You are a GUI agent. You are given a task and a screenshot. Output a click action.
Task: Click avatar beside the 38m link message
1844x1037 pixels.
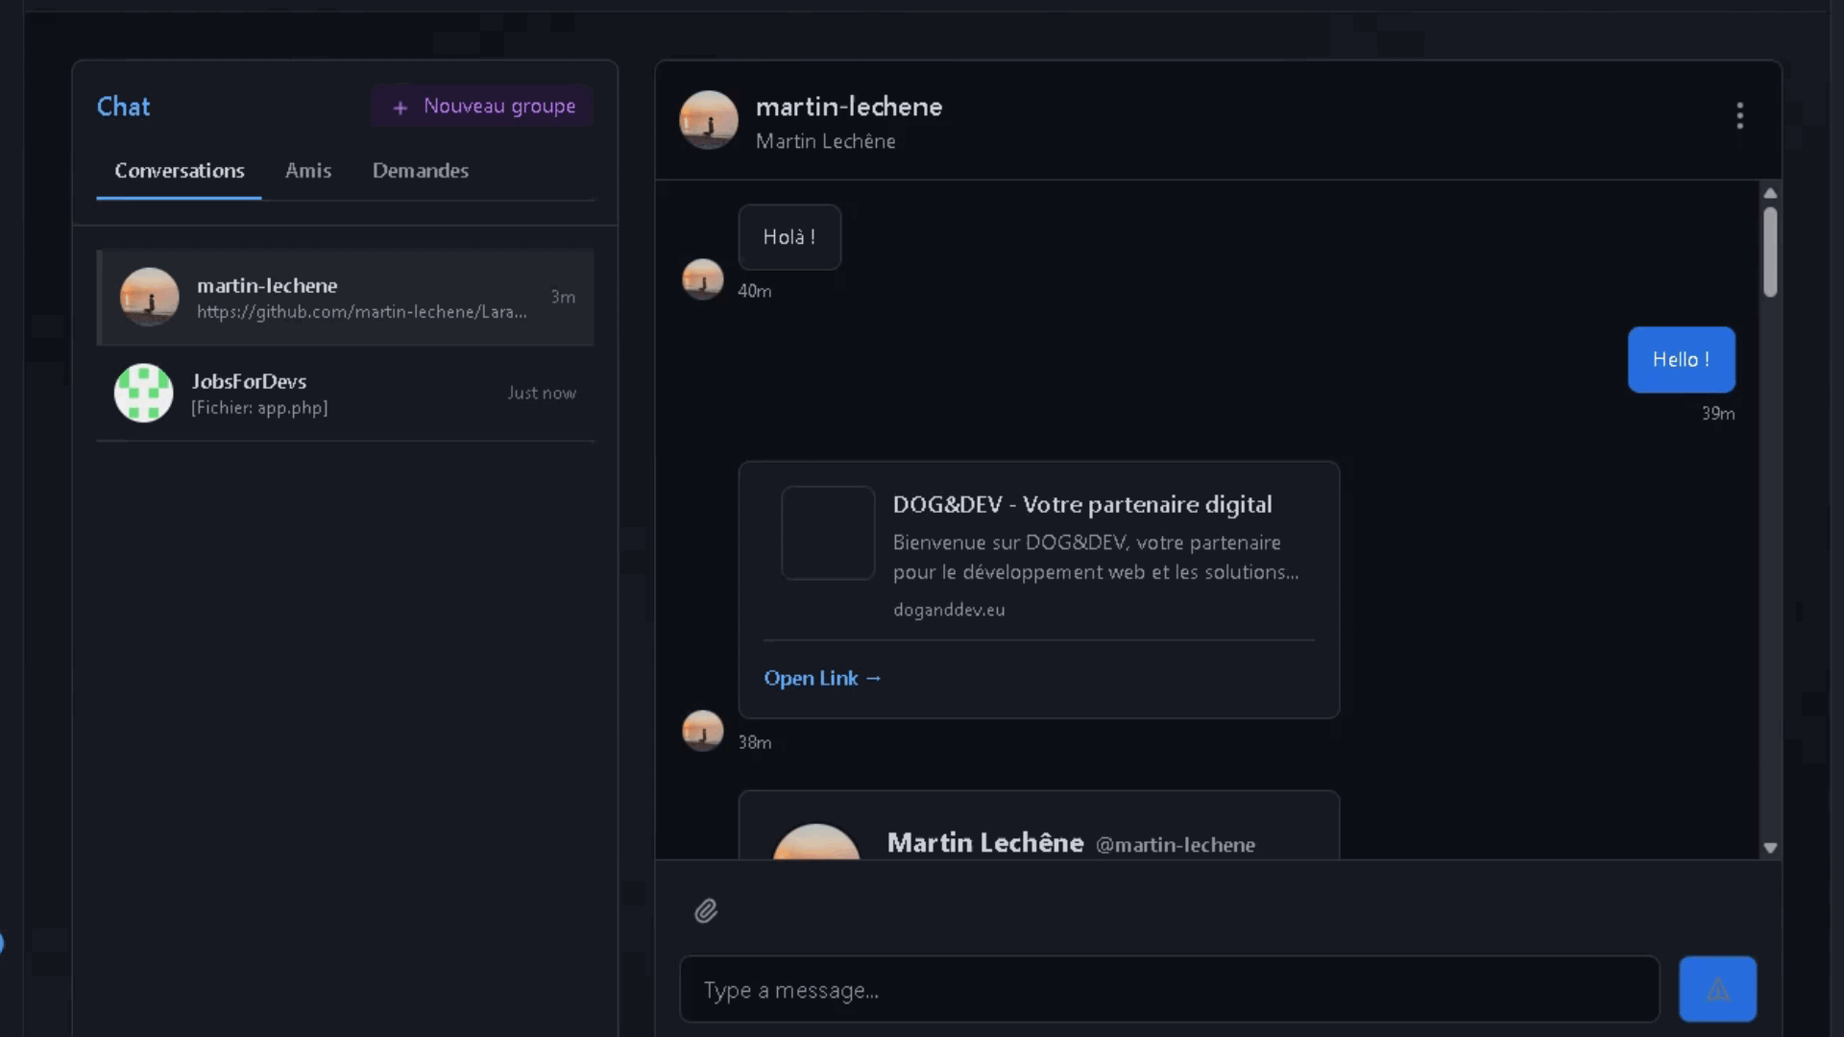[x=702, y=731]
